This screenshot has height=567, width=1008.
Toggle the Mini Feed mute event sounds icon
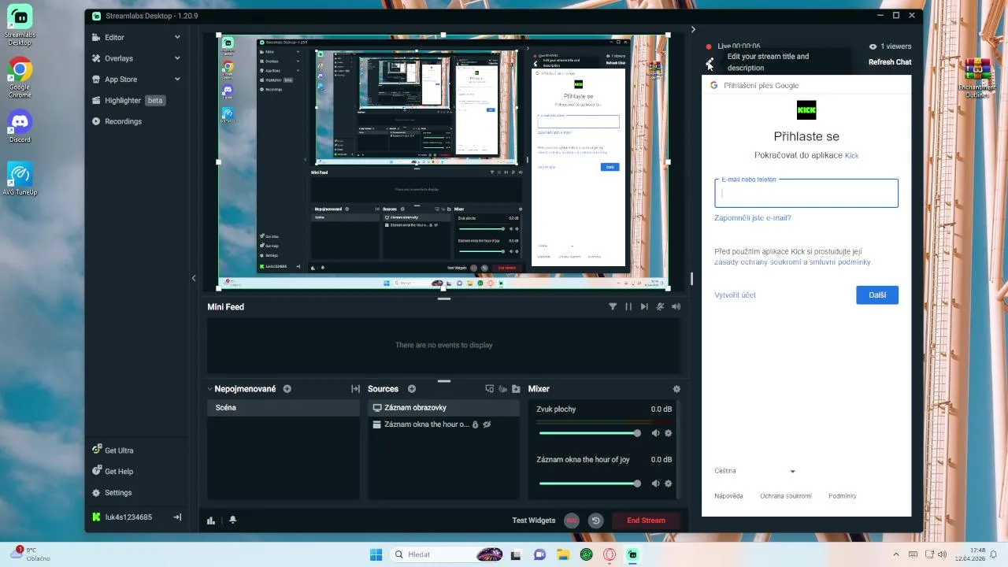[x=660, y=307]
